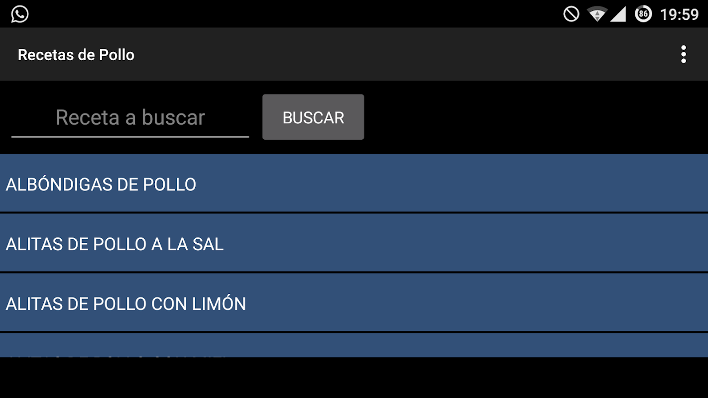
Task: Choose ALITAS DE POLLO CON LIMÓN recipe
Action: (x=354, y=302)
